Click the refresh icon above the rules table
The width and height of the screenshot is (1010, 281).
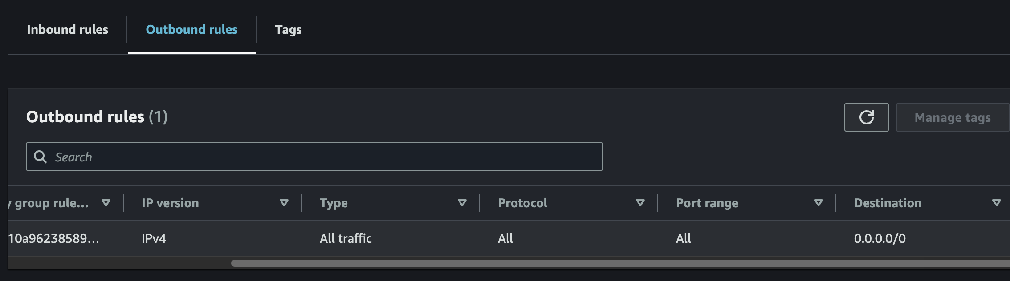[866, 117]
